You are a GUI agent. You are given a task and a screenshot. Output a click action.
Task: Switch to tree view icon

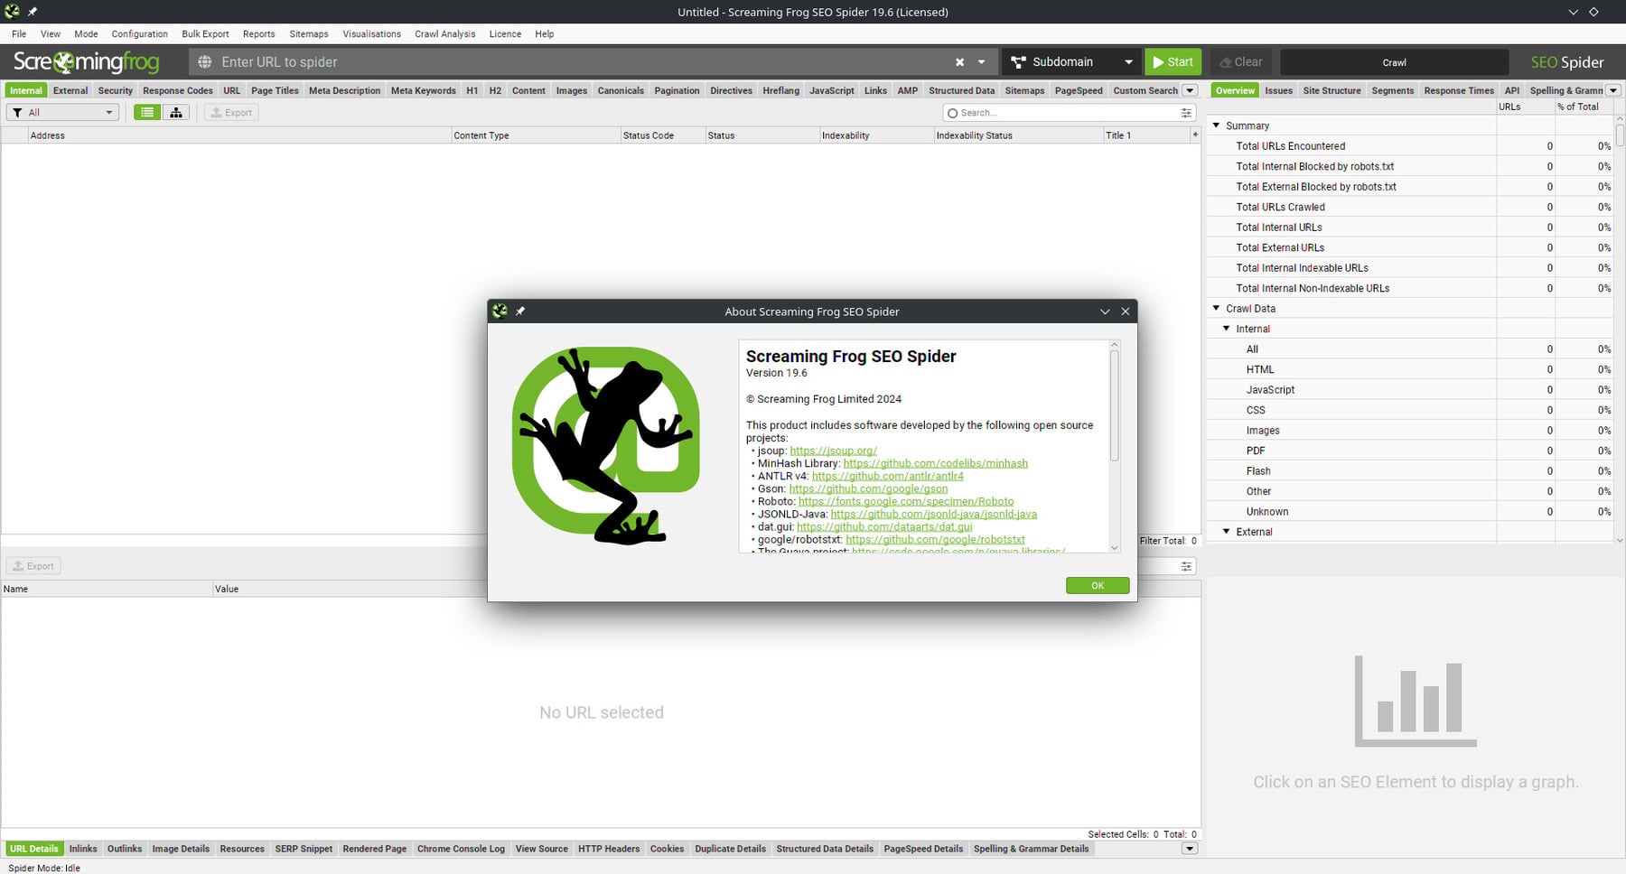(176, 113)
